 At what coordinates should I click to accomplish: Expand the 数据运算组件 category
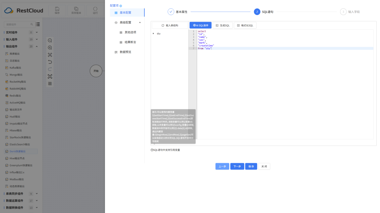(x=37, y=201)
